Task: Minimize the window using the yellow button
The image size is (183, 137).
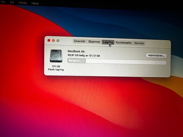Action: point(53,41)
